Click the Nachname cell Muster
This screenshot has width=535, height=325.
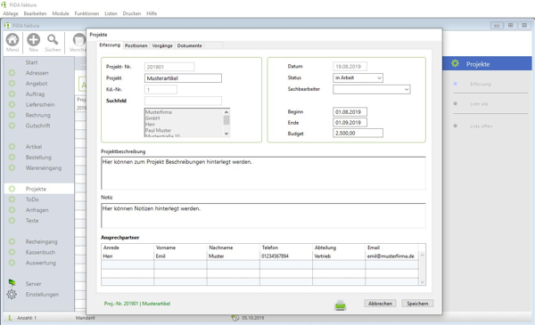pos(233,256)
